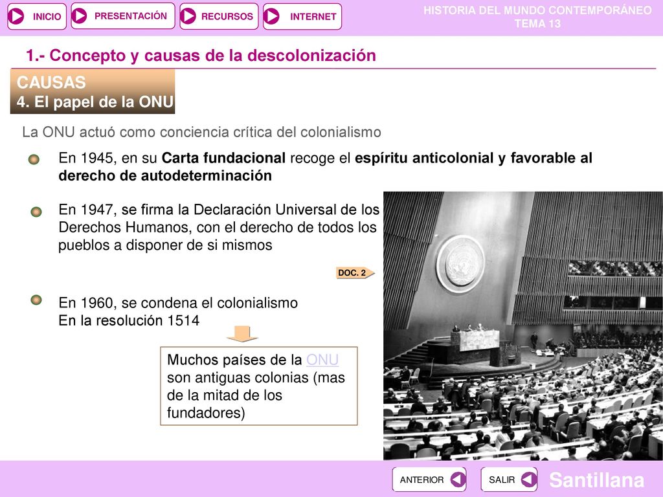
Task: Click the orange down arrow below resolución 1514
Action: click(x=242, y=334)
